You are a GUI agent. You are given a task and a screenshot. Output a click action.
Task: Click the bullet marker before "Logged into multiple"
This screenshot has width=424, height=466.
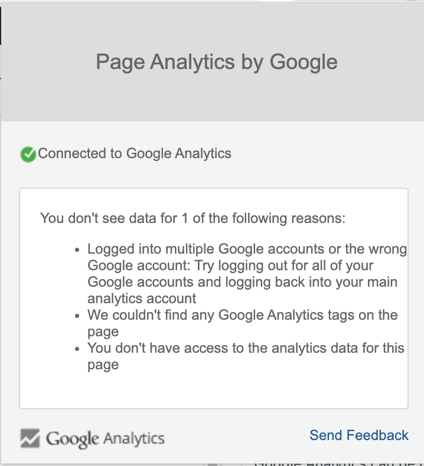click(x=77, y=250)
